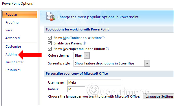
Task: Open the Save options category
Action: coord(9,30)
